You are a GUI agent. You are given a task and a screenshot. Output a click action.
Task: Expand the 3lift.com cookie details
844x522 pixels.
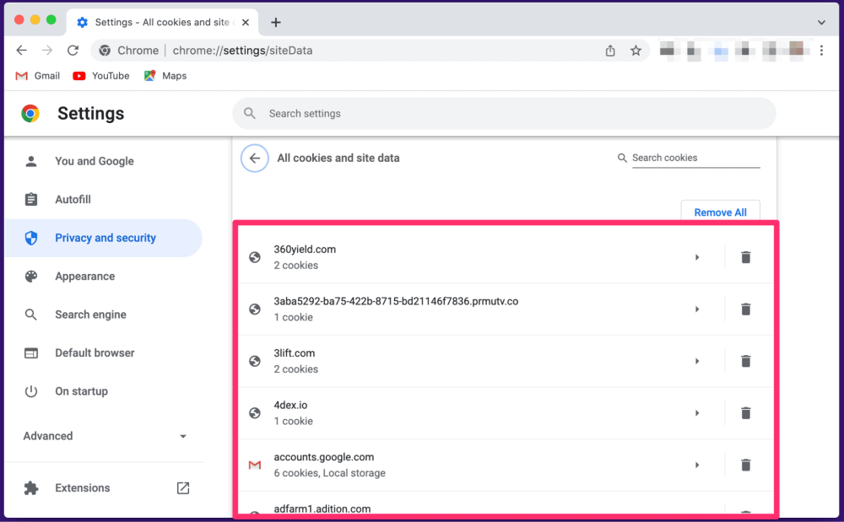pyautogui.click(x=697, y=361)
